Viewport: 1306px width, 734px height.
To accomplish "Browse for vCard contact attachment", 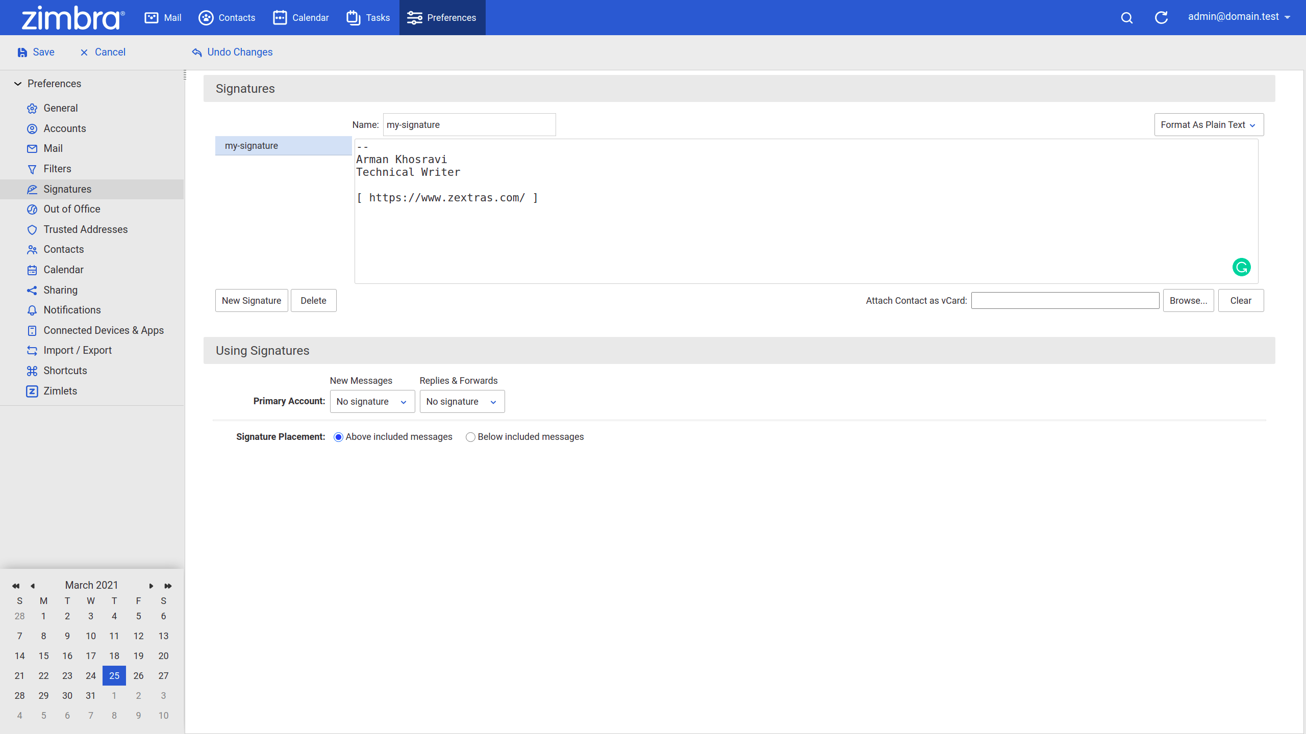I will [x=1188, y=300].
